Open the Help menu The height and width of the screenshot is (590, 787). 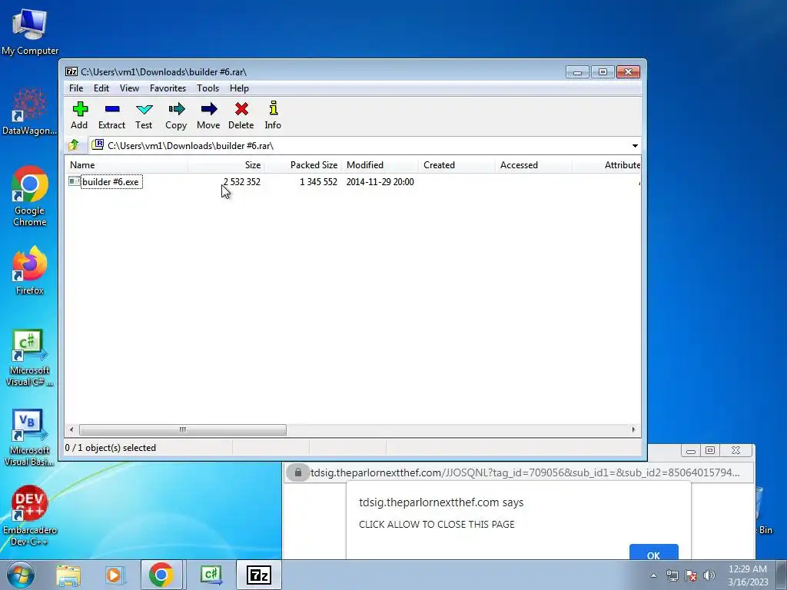(240, 88)
